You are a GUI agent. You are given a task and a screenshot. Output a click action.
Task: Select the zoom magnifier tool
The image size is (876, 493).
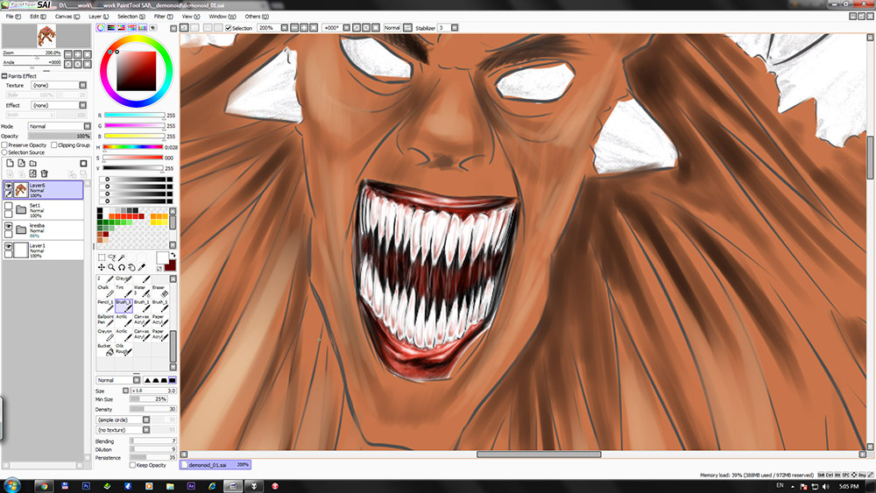pos(111,267)
